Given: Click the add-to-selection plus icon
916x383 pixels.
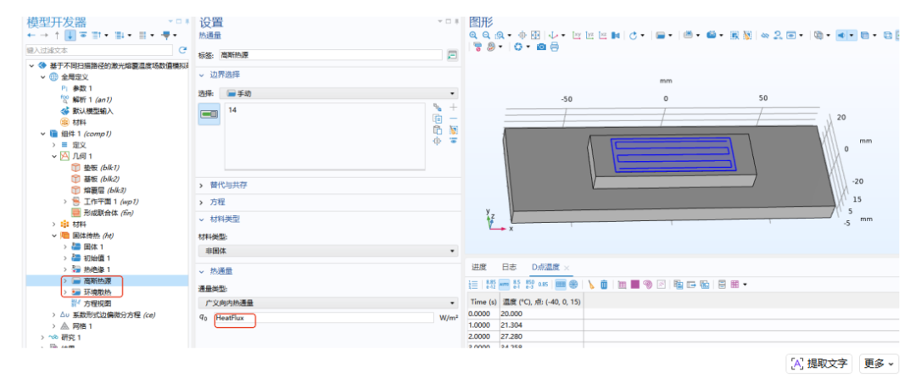Looking at the screenshot, I should [x=453, y=108].
